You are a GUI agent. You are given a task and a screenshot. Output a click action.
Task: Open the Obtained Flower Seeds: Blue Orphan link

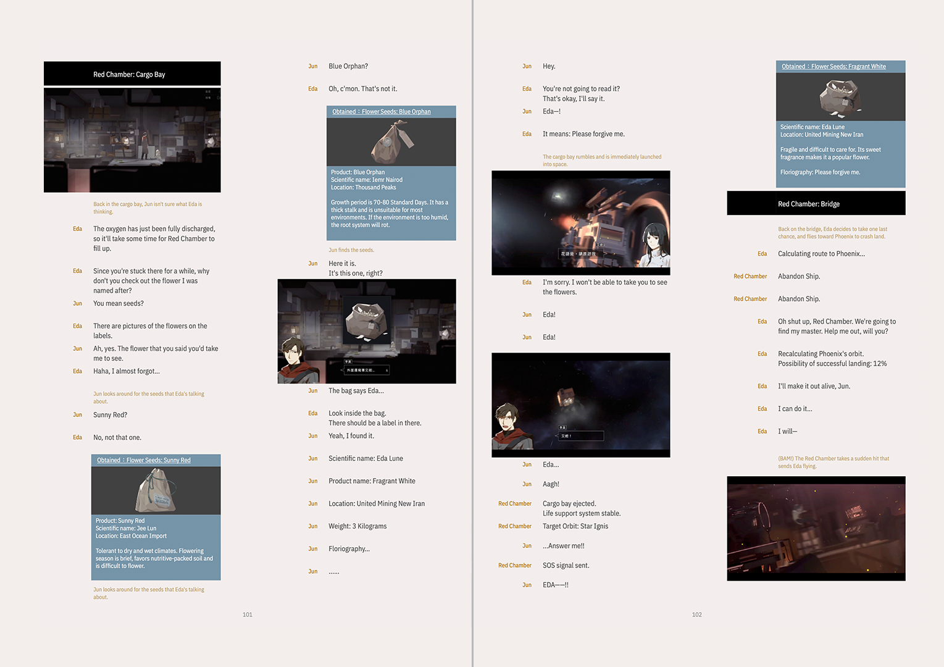(382, 112)
